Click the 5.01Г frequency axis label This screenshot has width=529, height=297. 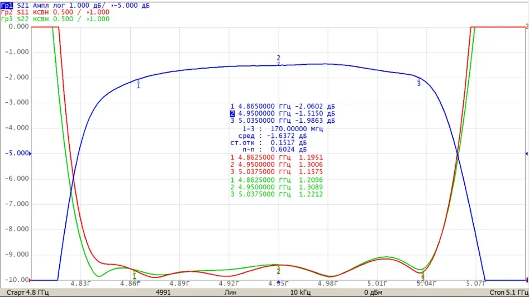pos(377,284)
